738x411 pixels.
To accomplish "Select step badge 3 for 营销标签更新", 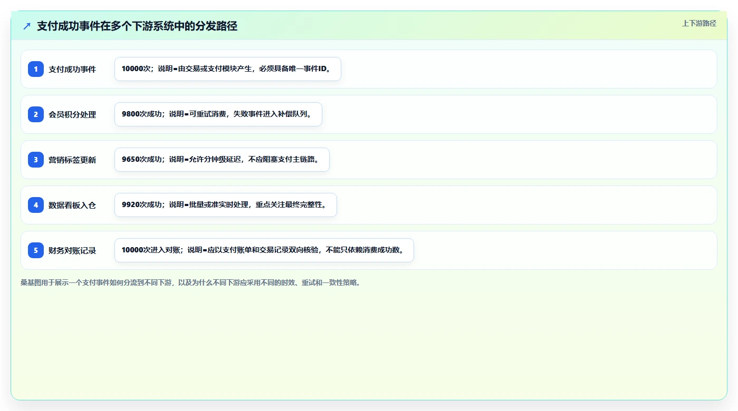I will pos(36,160).
